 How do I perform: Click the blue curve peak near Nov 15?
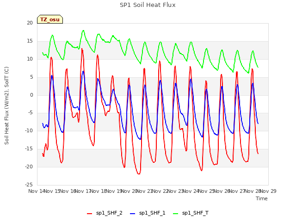52,75
